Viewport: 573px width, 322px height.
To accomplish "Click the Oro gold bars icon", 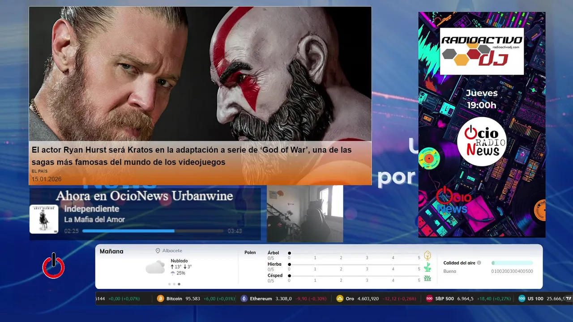I will (340, 298).
